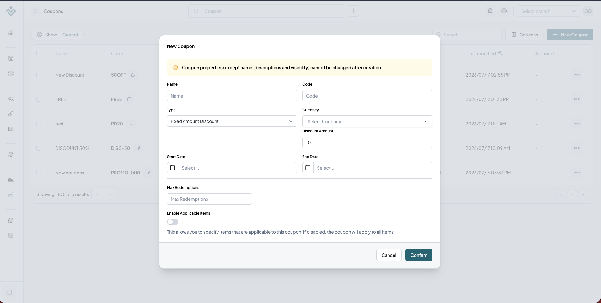
Task: Open the tasks checklist icon in sidebar
Action: (x=11, y=235)
